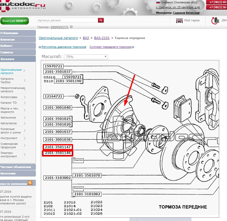
Task: Click Ссылка label below 2101-3501146
Action: tap(78, 160)
